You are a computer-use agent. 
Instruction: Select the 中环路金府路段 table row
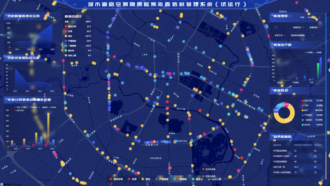(x=297, y=151)
